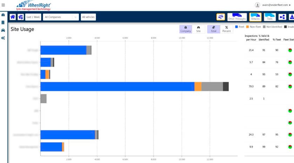This screenshot has width=294, height=163.
Task: Click the download icon in toolbar
Action: pos(291,17)
